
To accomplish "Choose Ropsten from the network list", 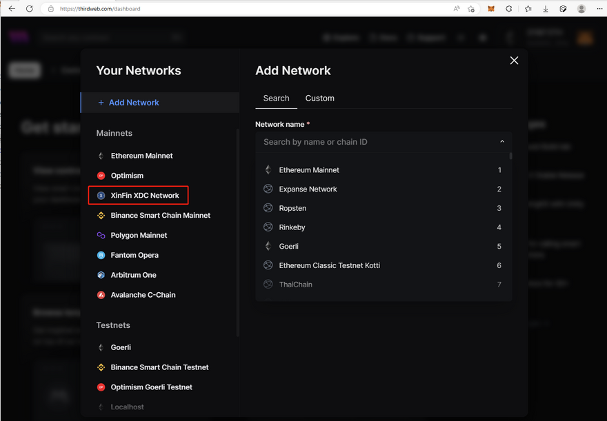I will [x=292, y=208].
